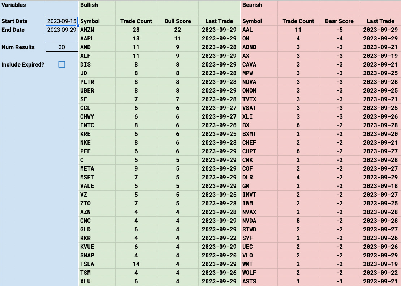Click the Bull Score column header

pyautogui.click(x=178, y=21)
